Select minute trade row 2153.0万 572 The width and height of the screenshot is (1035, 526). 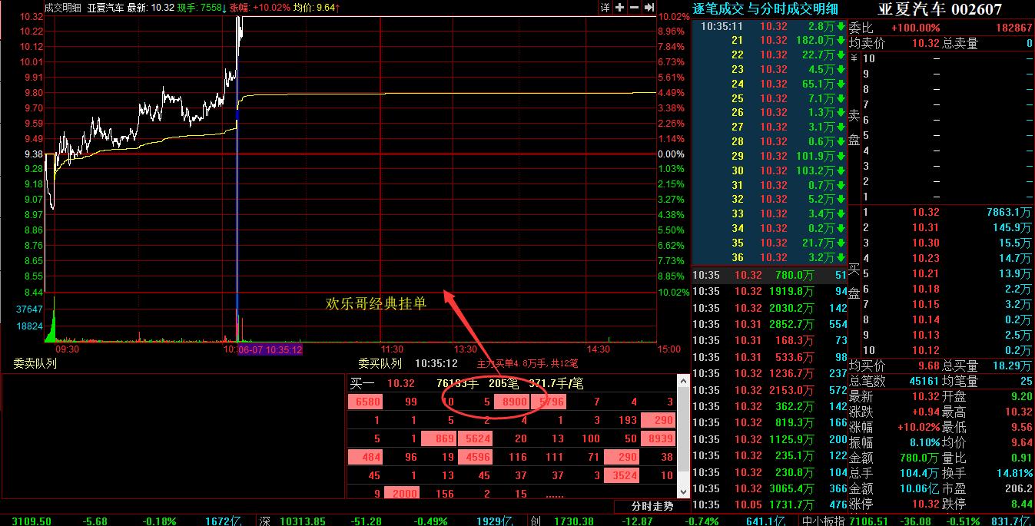click(769, 390)
